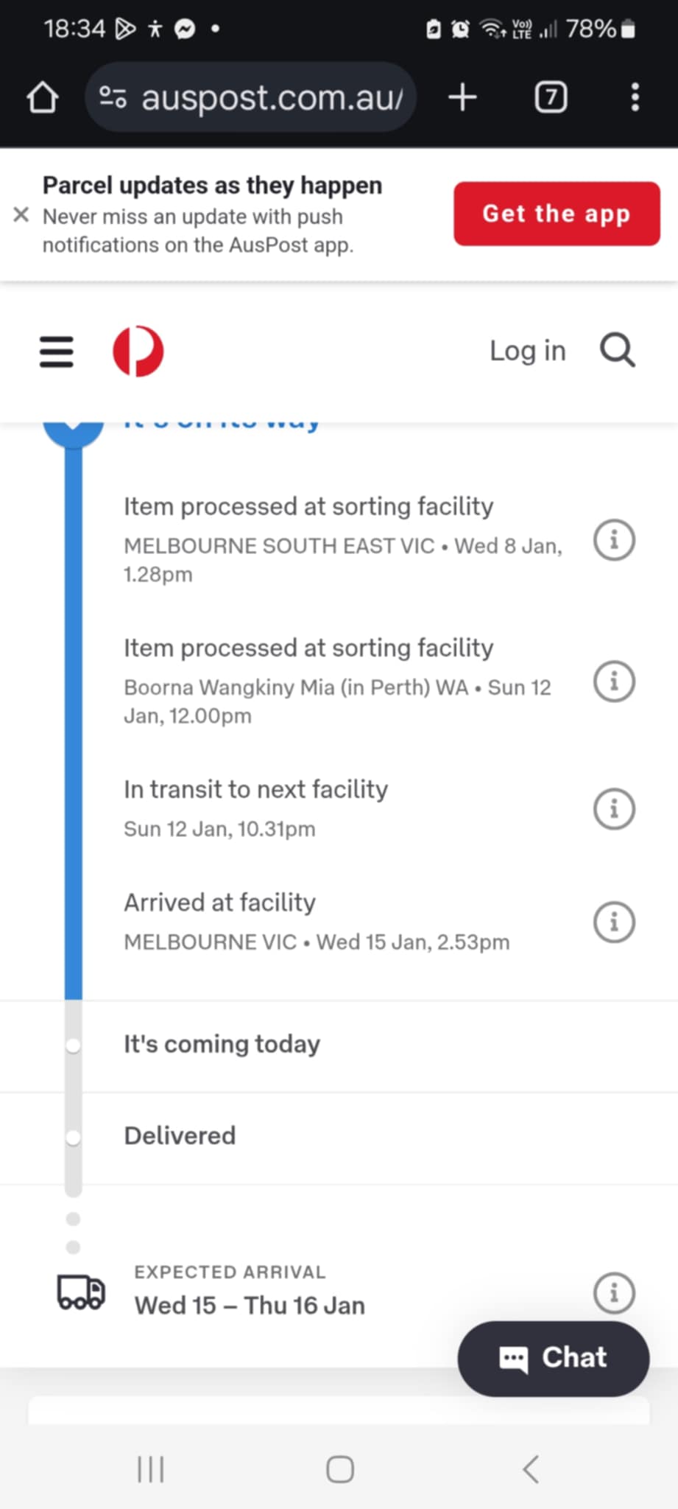Screen dimensions: 678x1509
Task: Go to the browser home page
Action: [x=42, y=97]
